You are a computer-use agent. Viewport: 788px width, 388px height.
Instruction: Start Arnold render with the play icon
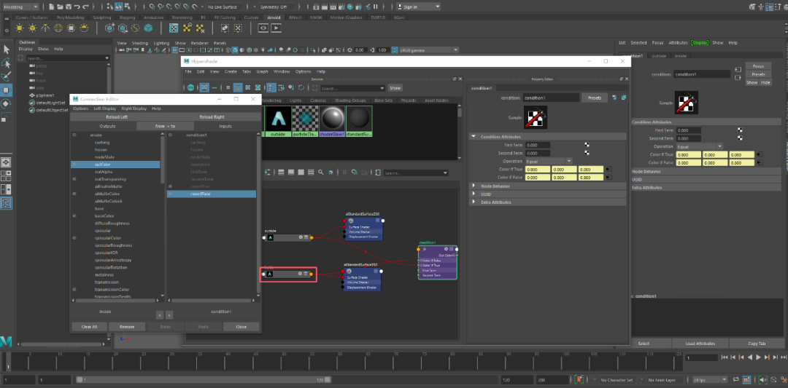tap(276, 28)
